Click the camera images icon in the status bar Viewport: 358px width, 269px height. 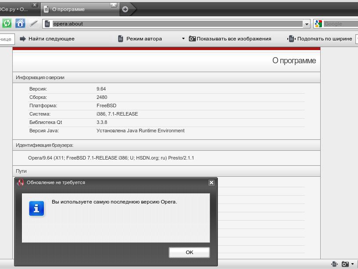345,264
